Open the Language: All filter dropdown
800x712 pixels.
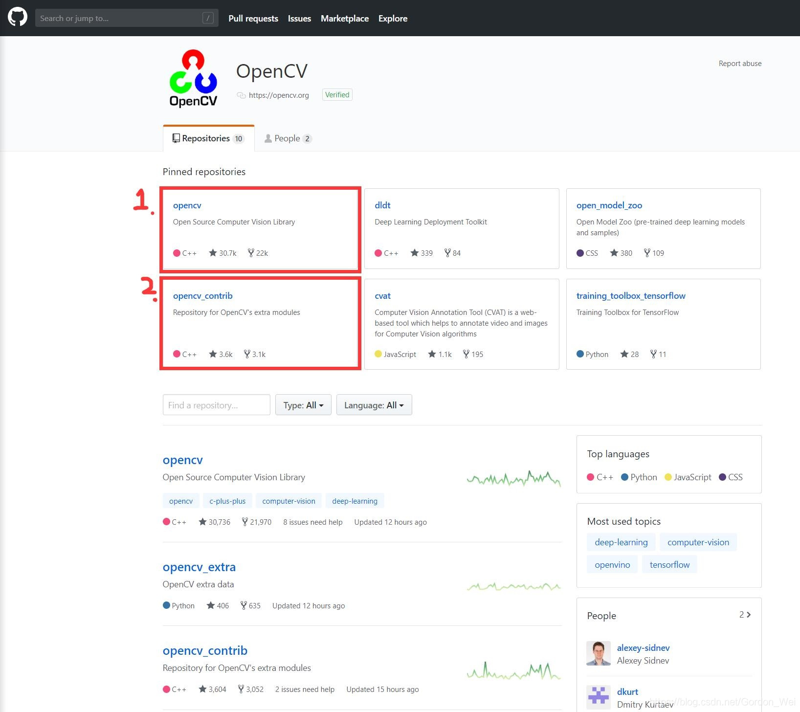374,405
